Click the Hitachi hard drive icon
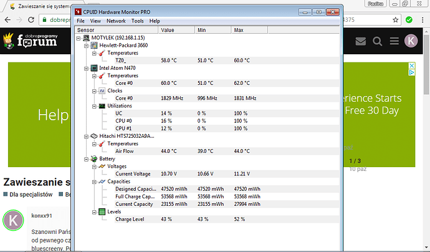 93,136
